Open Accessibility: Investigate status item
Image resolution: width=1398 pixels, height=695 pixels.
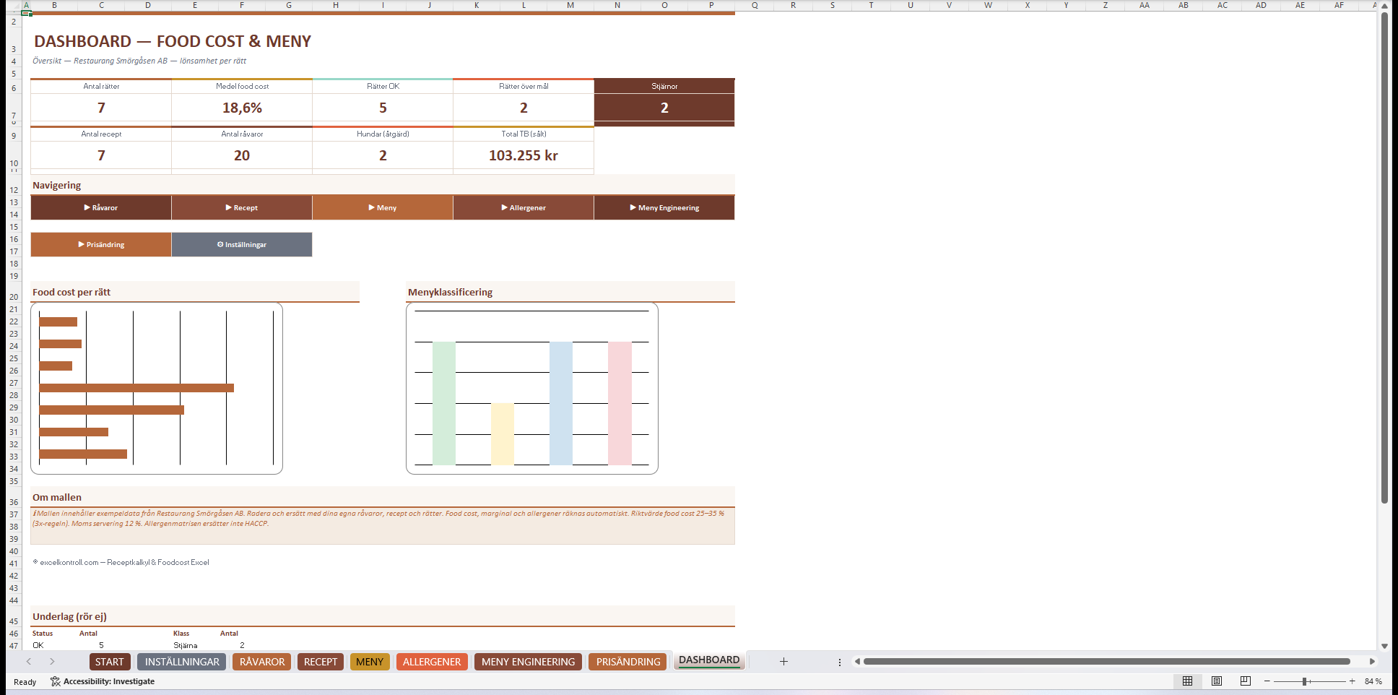(x=103, y=681)
